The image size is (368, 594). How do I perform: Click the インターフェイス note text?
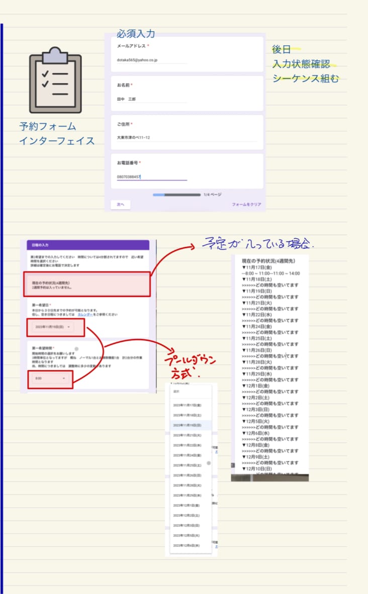[x=57, y=141]
